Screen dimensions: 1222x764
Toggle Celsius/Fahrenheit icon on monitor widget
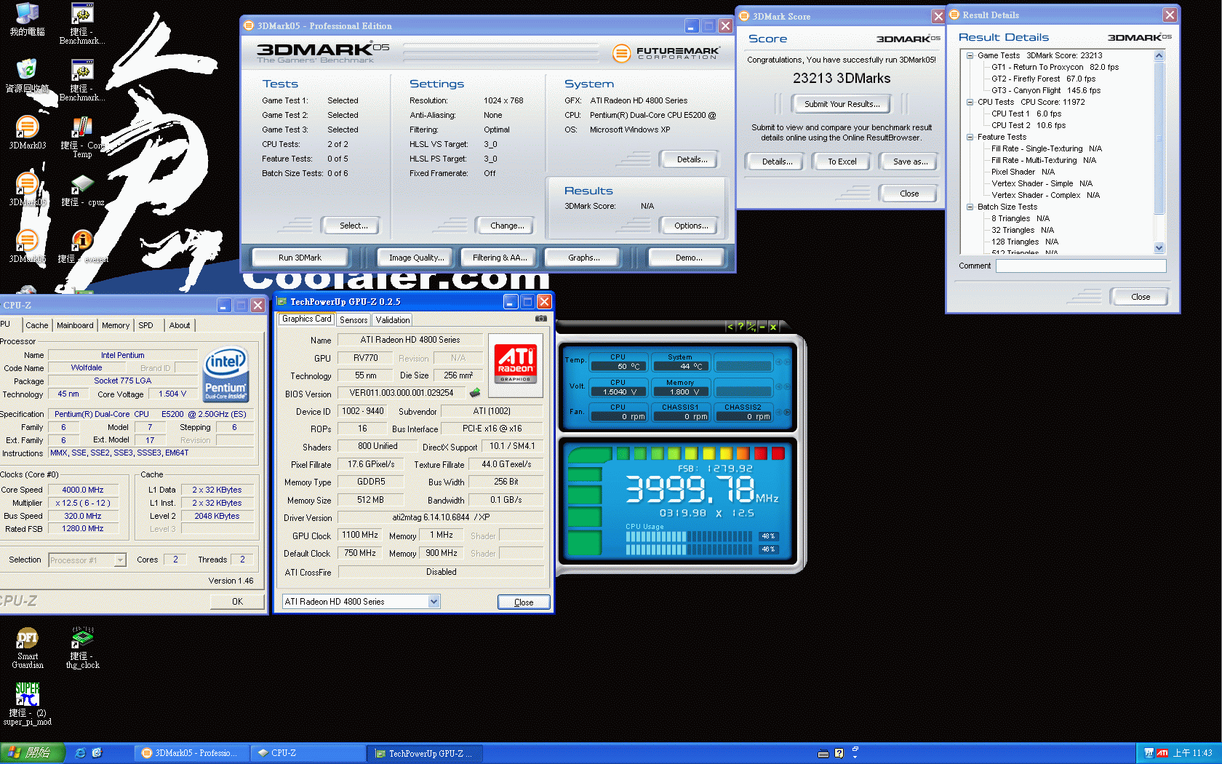pos(751,327)
